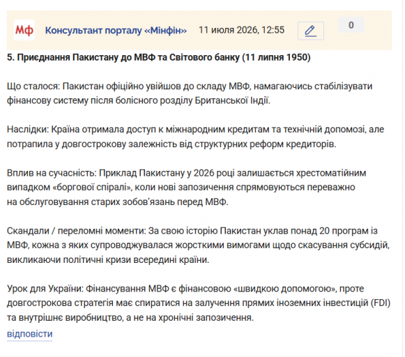This screenshot has width=405, height=357.
Task: Open the «Консультант порталу «Мінфін»» author profile
Action: click(116, 31)
